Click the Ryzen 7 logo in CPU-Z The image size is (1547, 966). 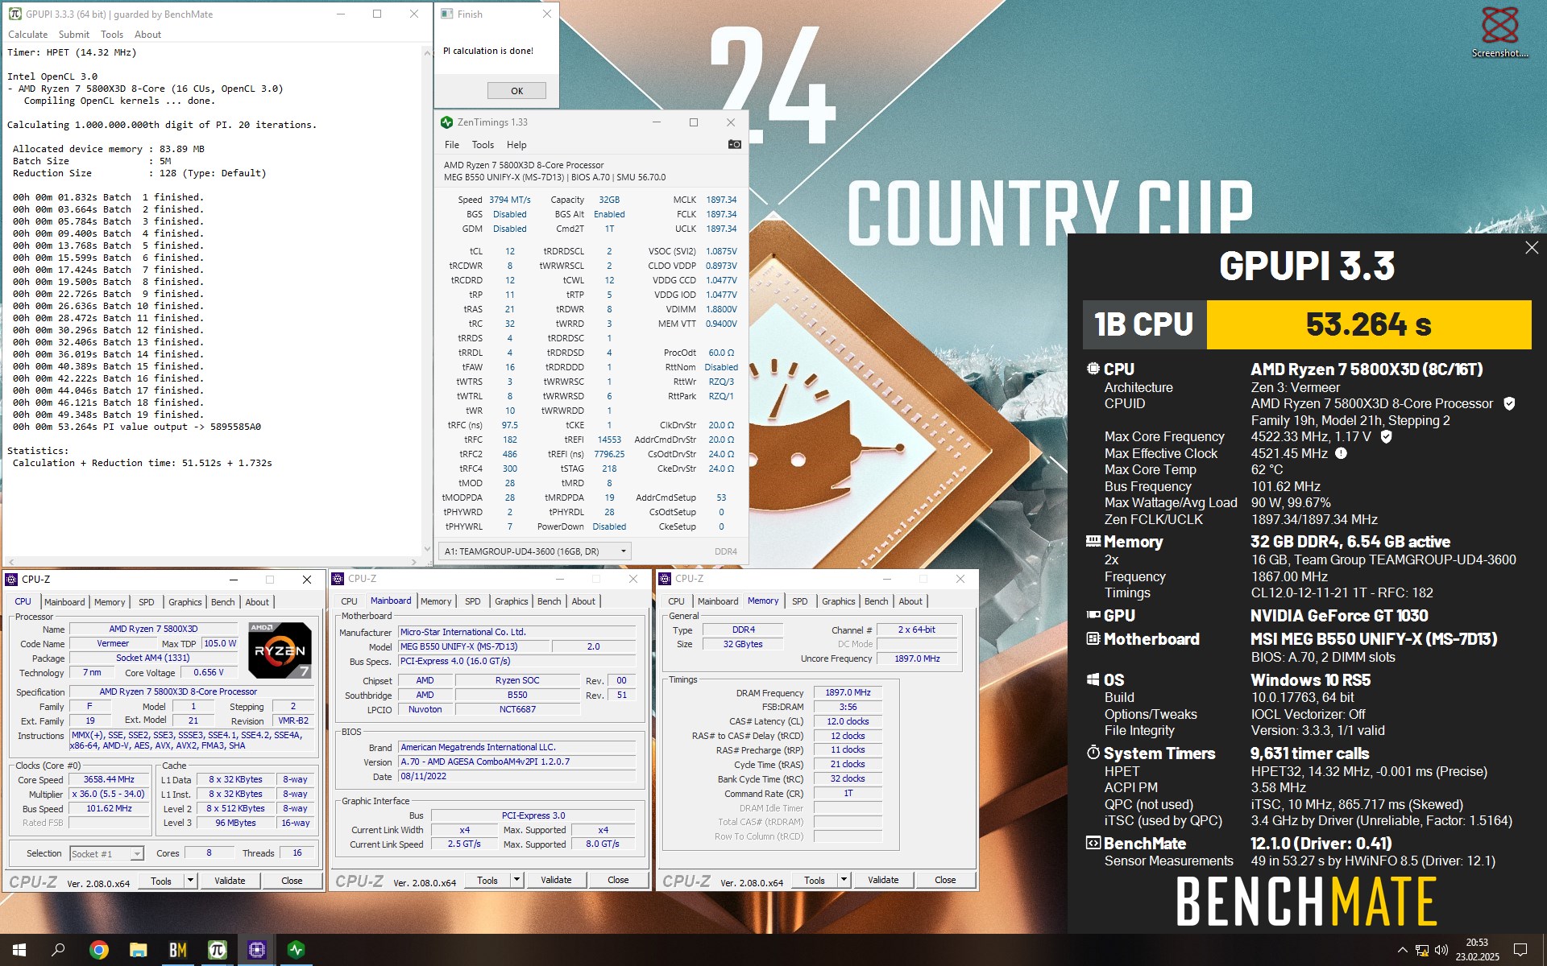click(280, 650)
